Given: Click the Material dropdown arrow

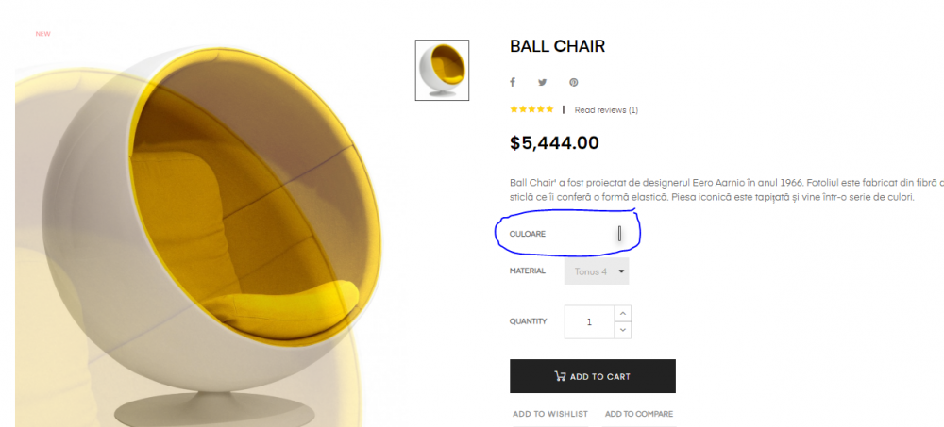Looking at the screenshot, I should [621, 271].
